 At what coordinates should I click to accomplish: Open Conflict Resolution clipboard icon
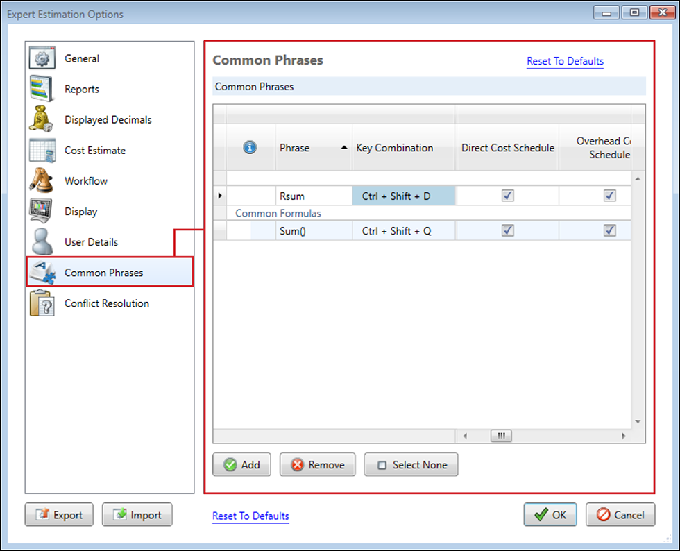tap(42, 303)
